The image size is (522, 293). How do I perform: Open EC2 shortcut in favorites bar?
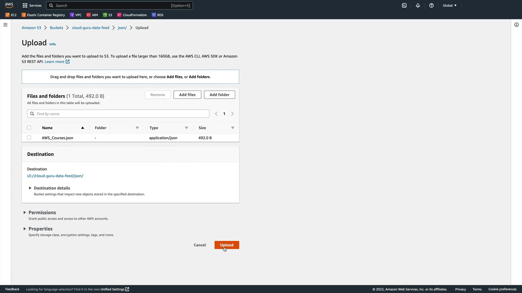[11, 15]
